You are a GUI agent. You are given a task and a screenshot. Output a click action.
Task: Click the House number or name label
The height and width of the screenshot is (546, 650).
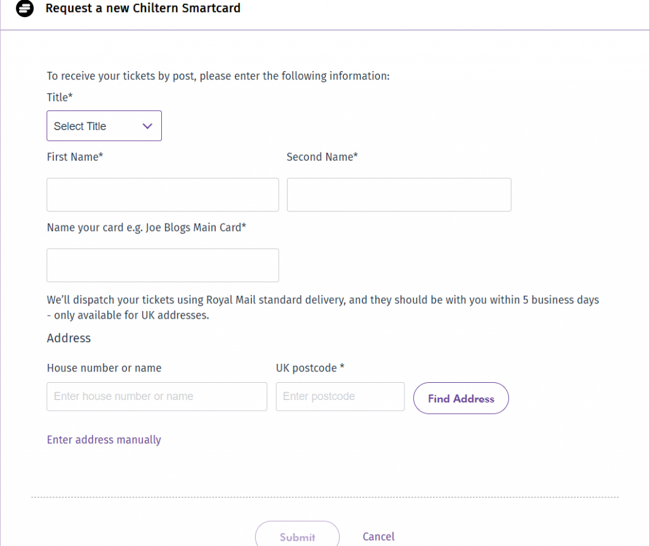[104, 368]
